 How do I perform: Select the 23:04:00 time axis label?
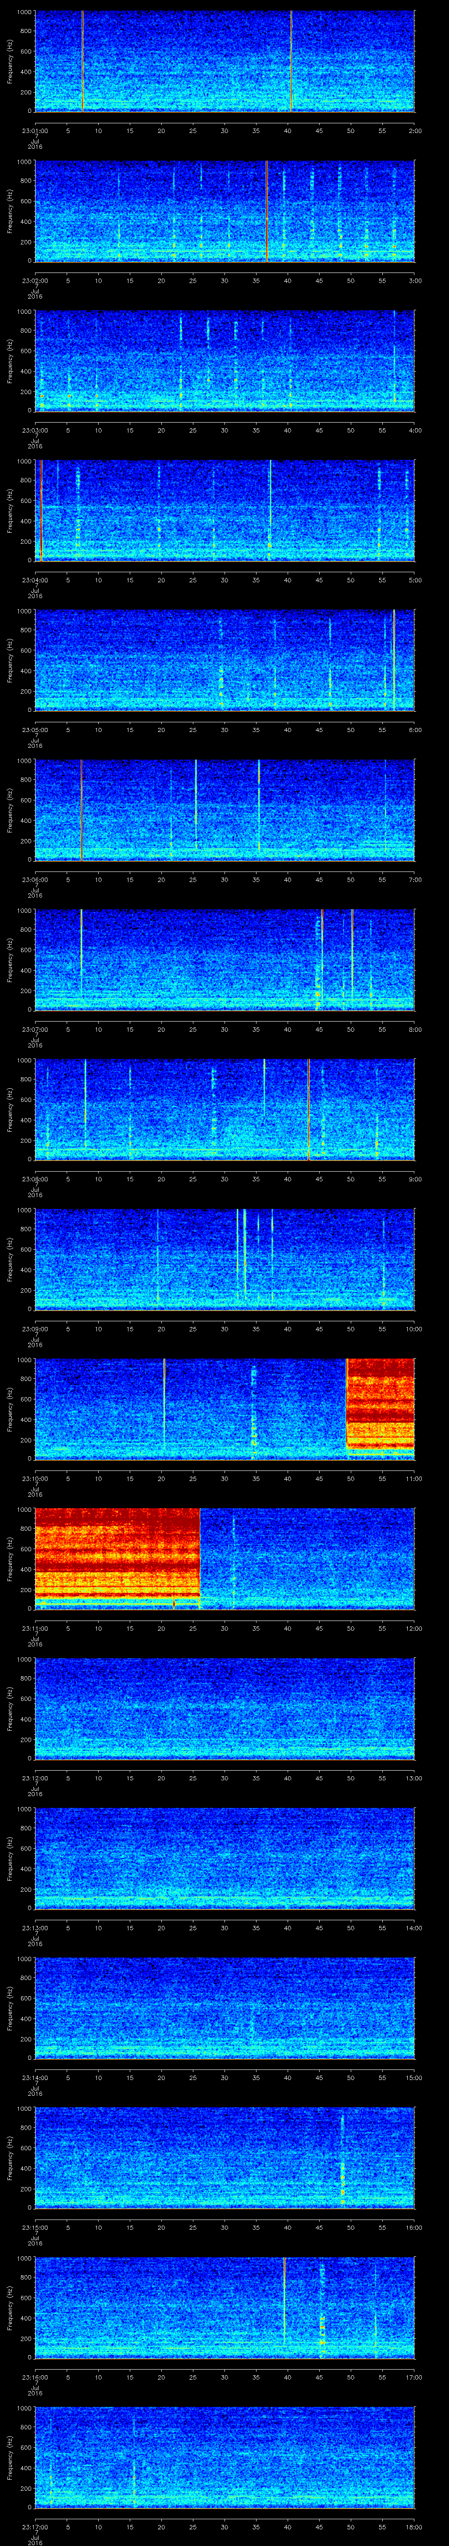(x=35, y=580)
